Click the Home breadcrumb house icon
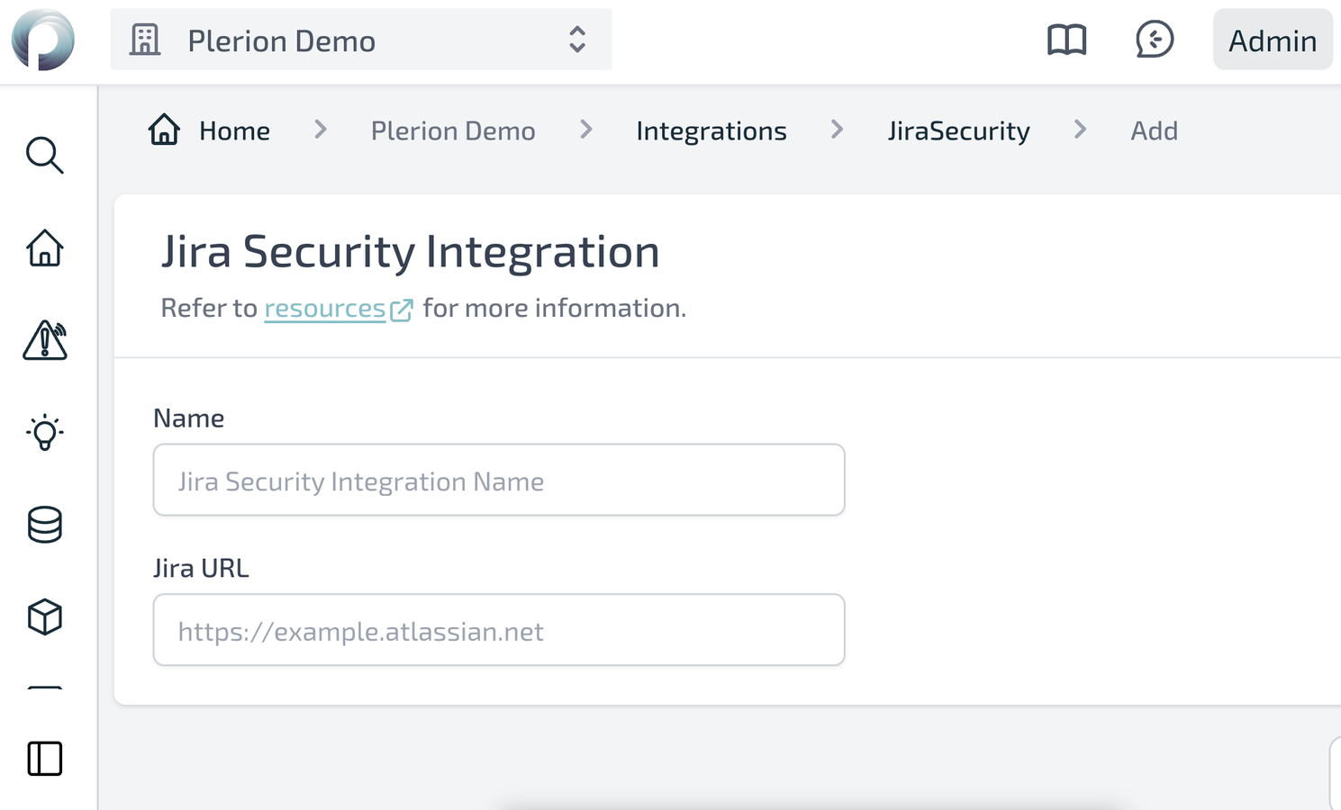This screenshot has width=1341, height=810. [164, 130]
